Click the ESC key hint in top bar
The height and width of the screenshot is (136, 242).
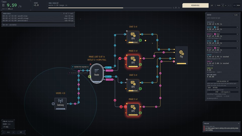tap(234, 5)
